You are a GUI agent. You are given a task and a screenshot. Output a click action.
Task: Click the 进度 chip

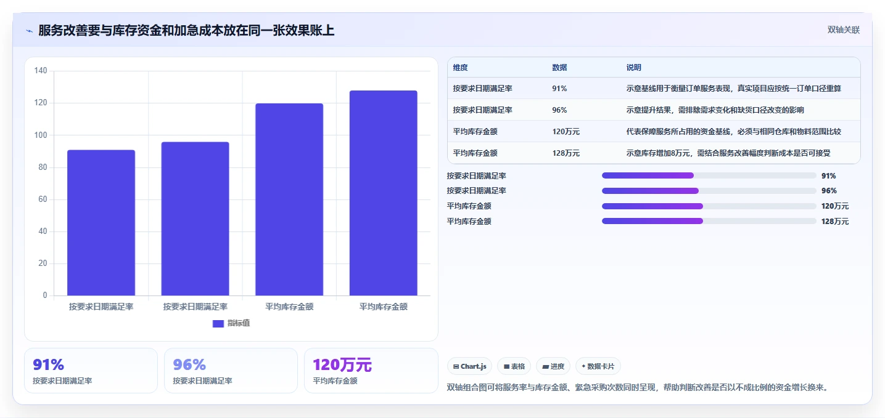(553, 366)
